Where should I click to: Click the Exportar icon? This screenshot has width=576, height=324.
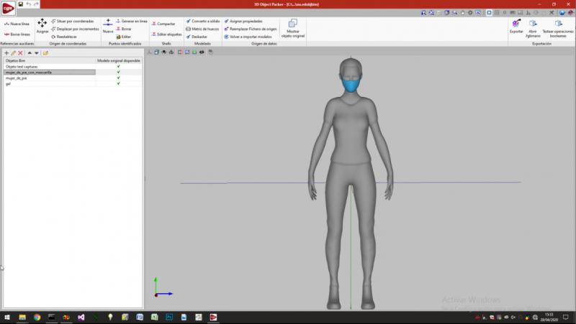(516, 24)
